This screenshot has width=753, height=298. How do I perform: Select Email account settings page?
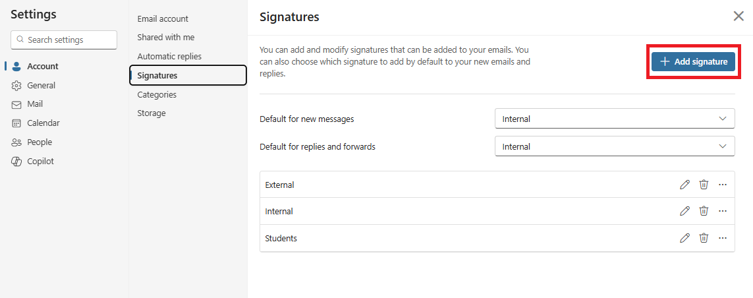click(x=163, y=18)
